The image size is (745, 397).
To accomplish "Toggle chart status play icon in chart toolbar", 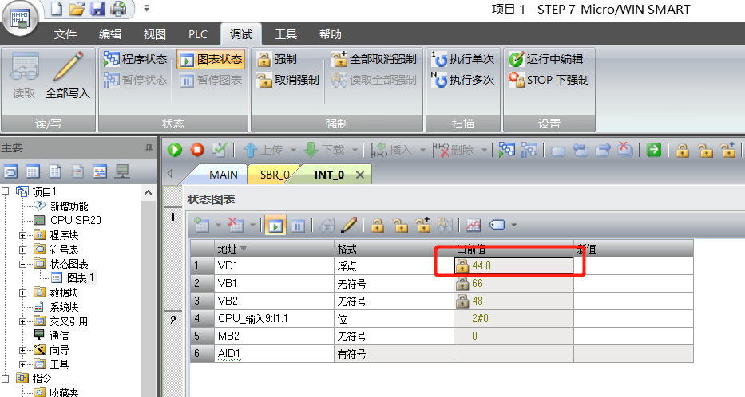I will pos(275,226).
